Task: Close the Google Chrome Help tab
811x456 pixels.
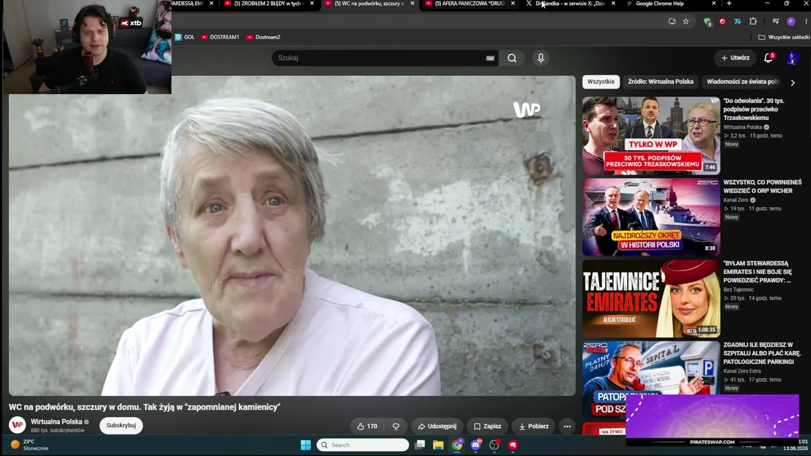Action: pos(714,4)
